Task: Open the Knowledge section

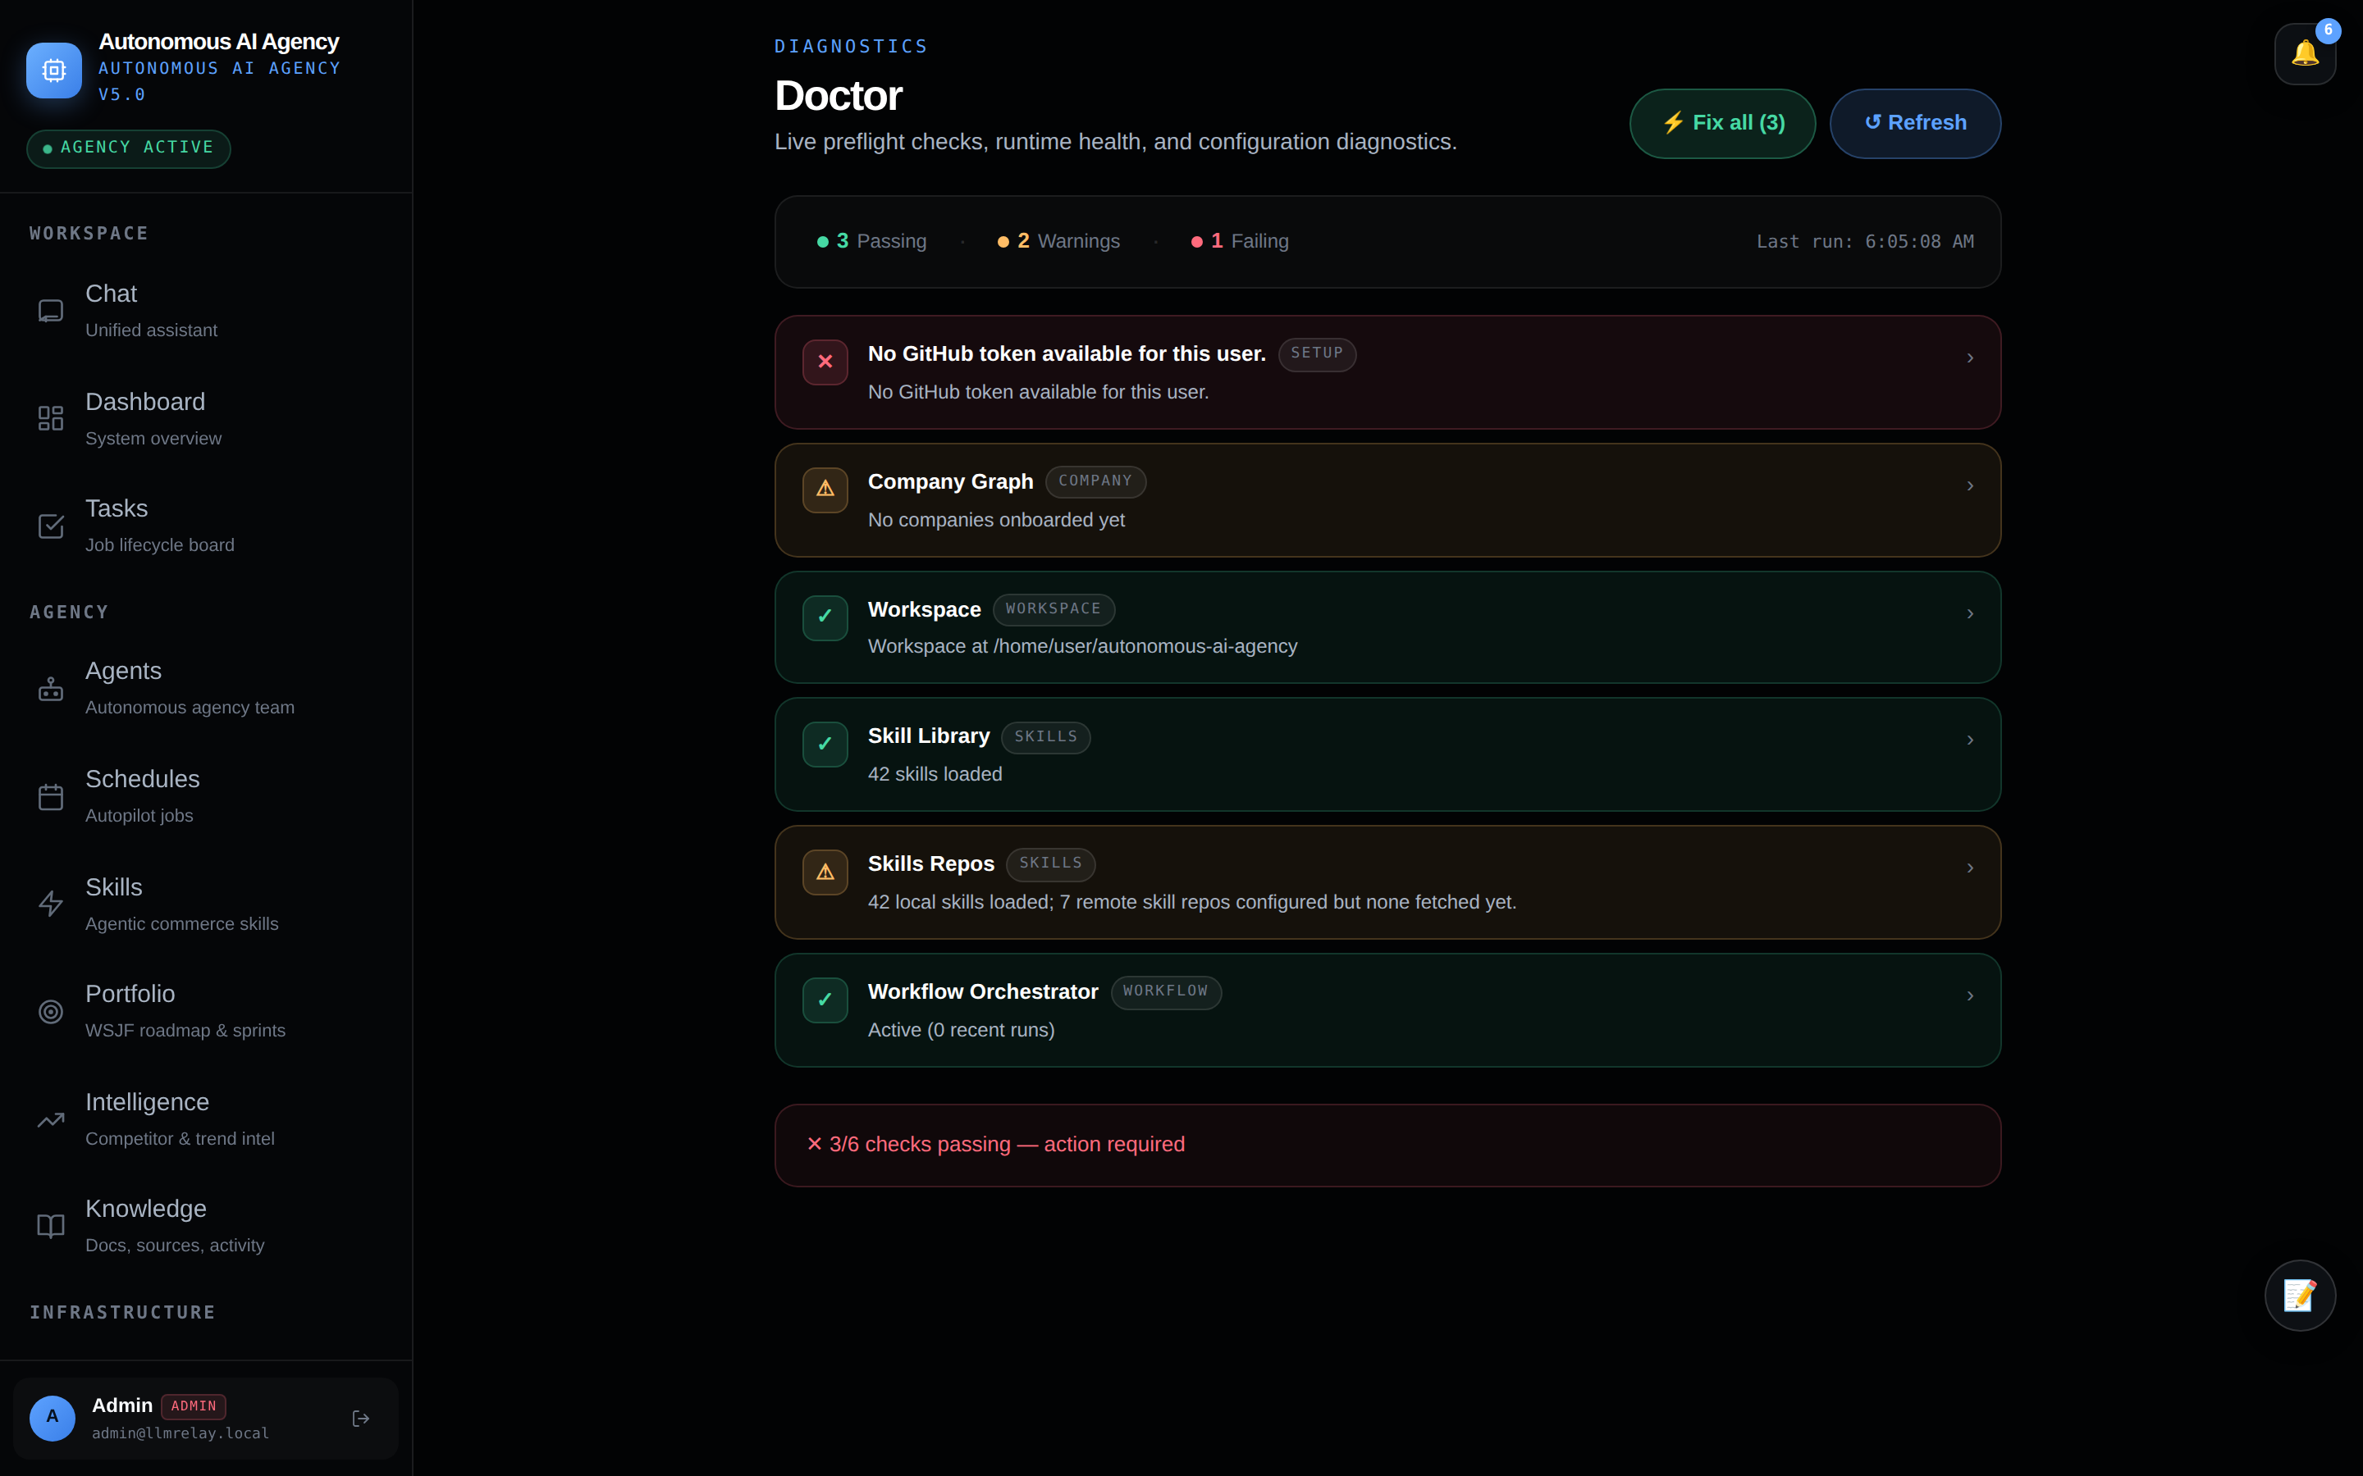Action: point(205,1226)
